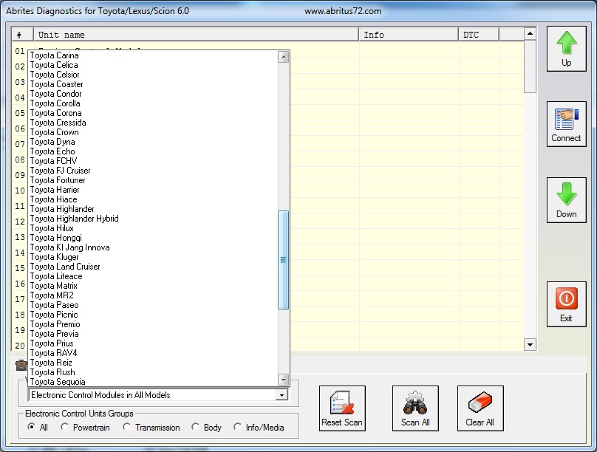The width and height of the screenshot is (597, 452).
Task: Click the Info column header
Action: [x=409, y=35]
